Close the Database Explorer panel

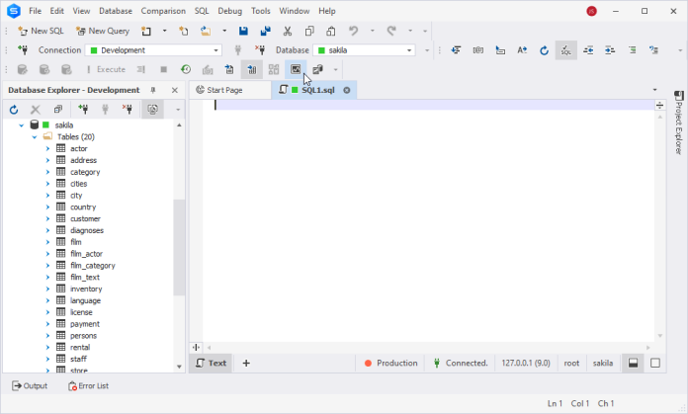175,90
